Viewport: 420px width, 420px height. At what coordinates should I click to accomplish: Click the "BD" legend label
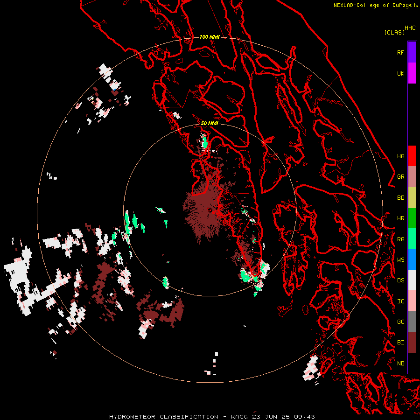click(400, 198)
